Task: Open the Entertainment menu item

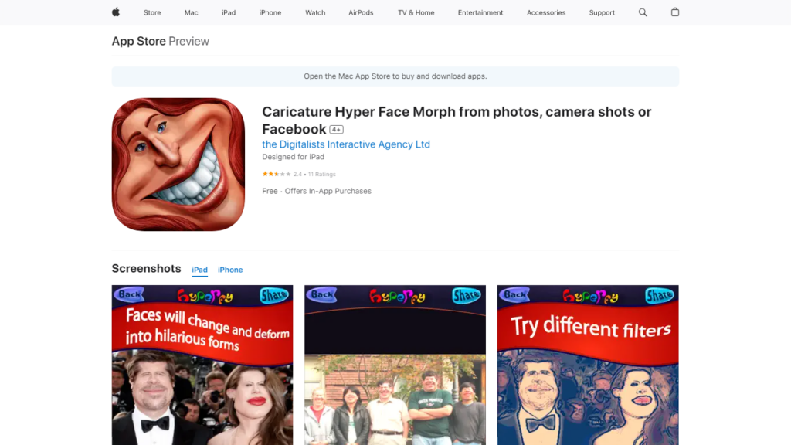Action: 480,12
